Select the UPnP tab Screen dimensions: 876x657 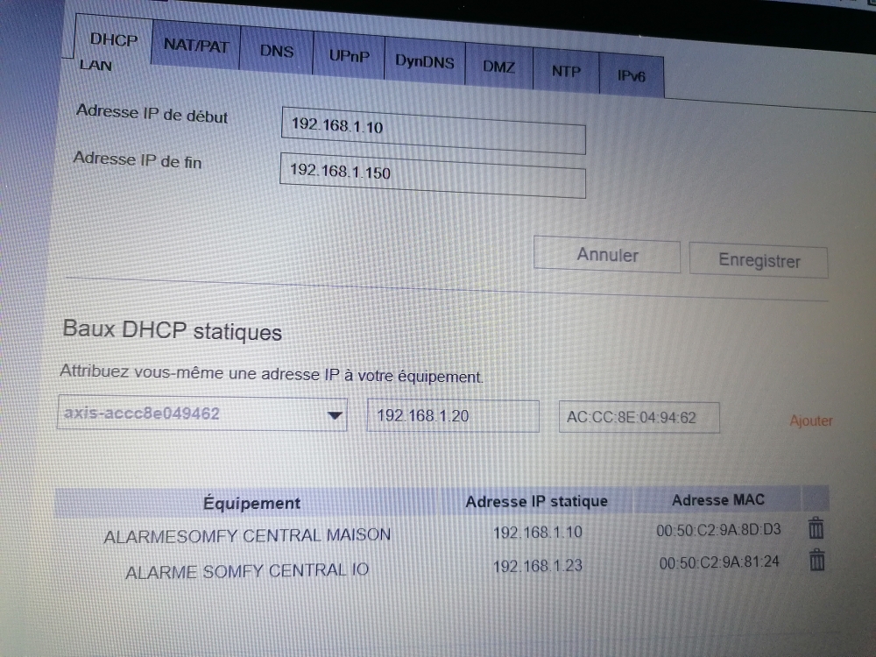pyautogui.click(x=349, y=56)
